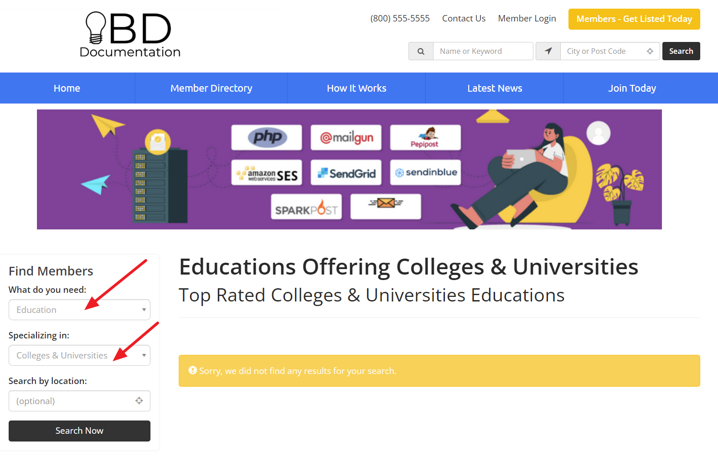Click the mailgun logo in the banner
Viewport: 718px width, 457px height.
[x=346, y=137]
